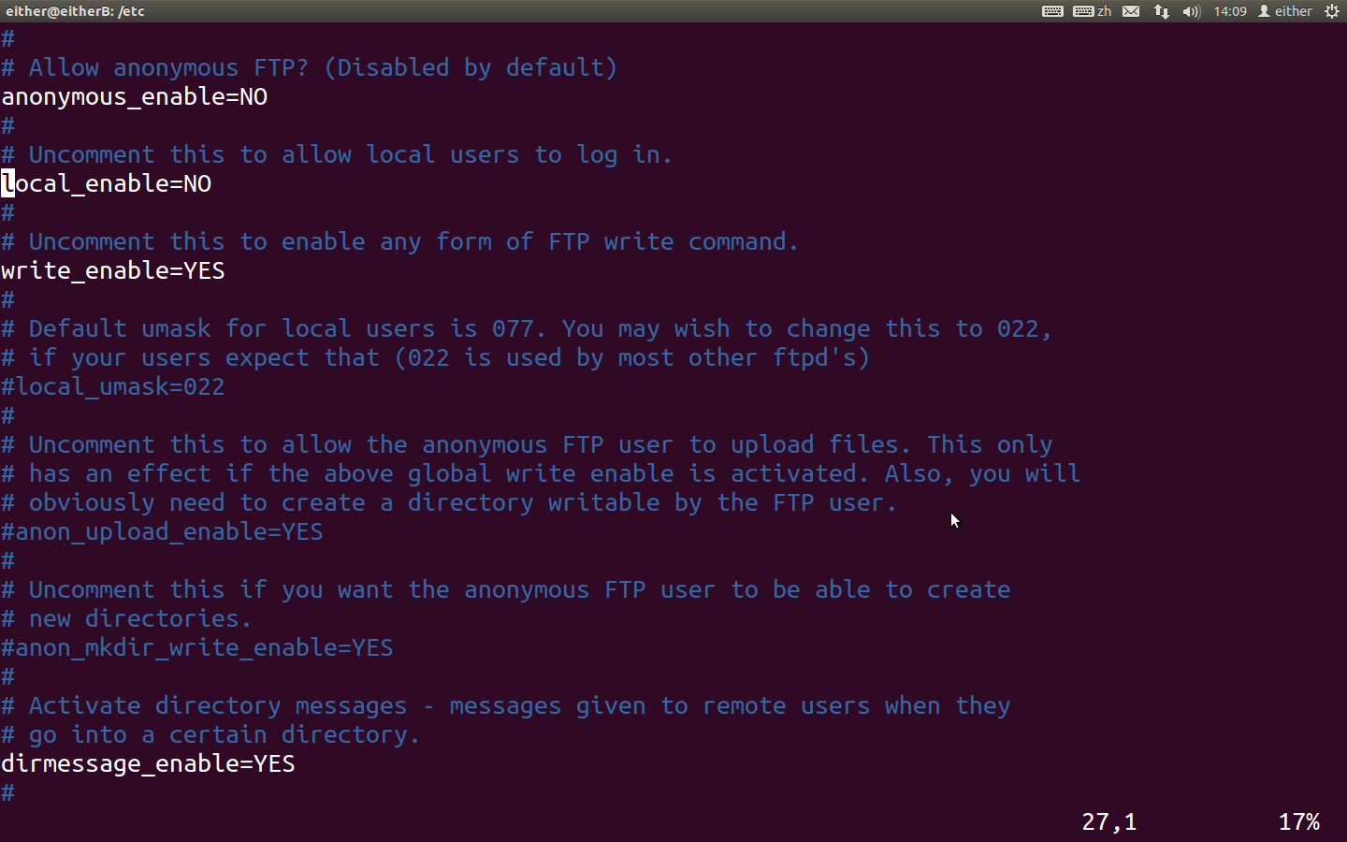Click the comment Allow anonymous FTP
The height and width of the screenshot is (842, 1347).
click(310, 68)
